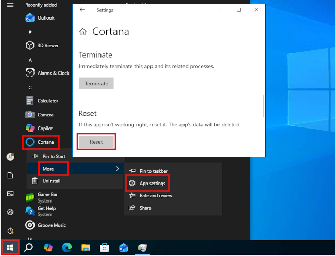Launch 3D Viewer app
This screenshot has width=335, height=256.
coord(42,45)
